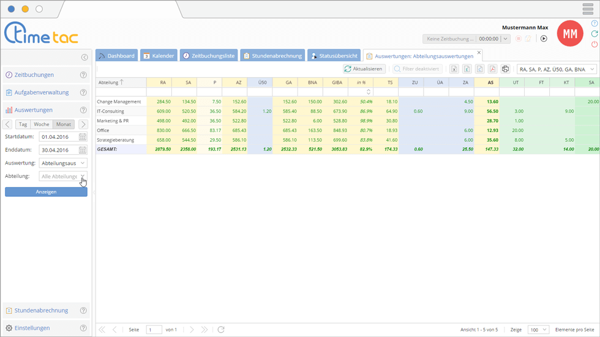
Task: Click the Aktualisieren button
Action: [364, 69]
